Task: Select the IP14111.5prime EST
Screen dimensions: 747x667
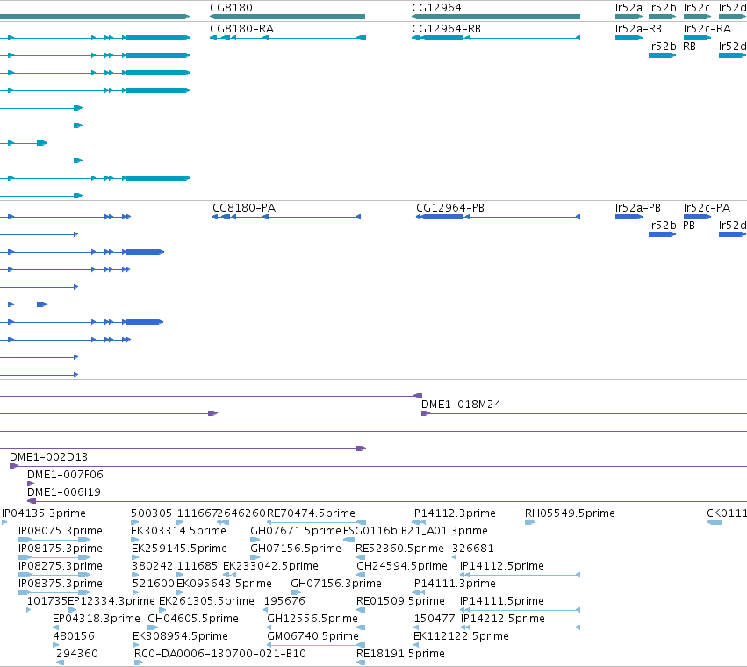Action: 502,601
